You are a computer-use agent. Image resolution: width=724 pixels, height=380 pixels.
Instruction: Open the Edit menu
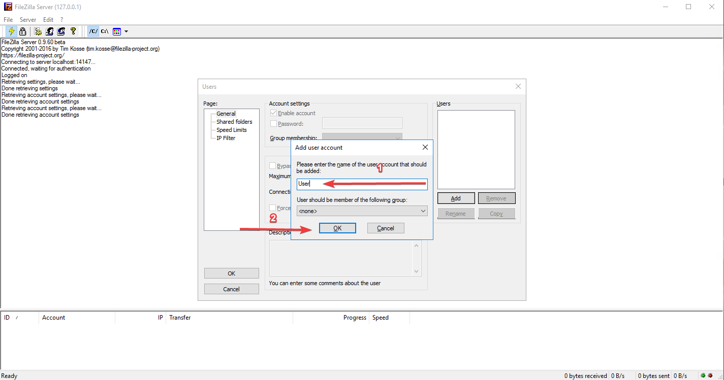pyautogui.click(x=48, y=20)
